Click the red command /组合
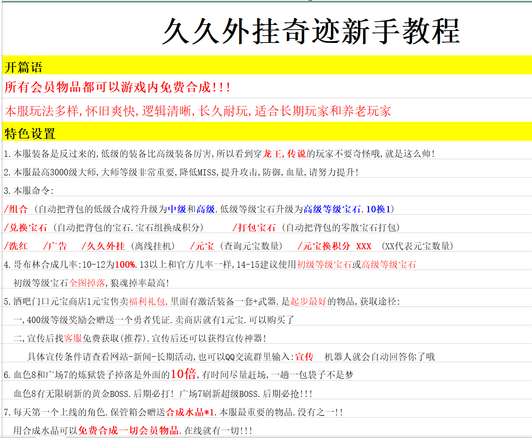532x438 pixels. click(16, 209)
